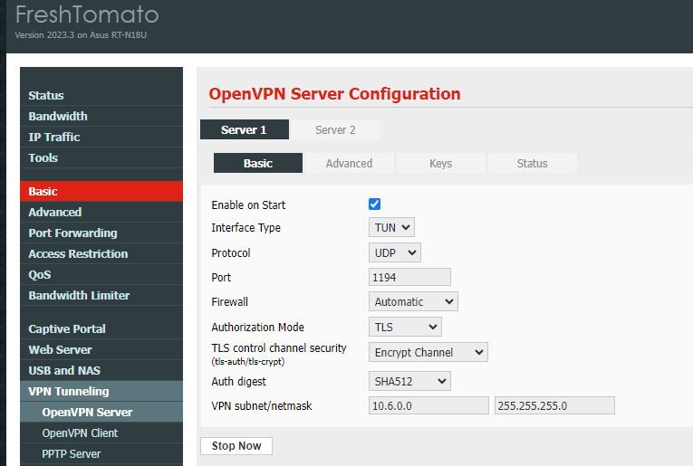Open the Protocol UDP dropdown
The width and height of the screenshot is (693, 466).
pyautogui.click(x=395, y=253)
